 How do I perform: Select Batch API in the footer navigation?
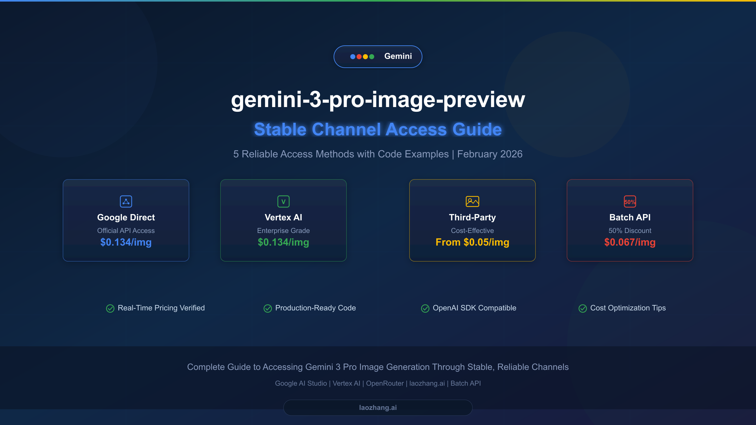tap(465, 383)
